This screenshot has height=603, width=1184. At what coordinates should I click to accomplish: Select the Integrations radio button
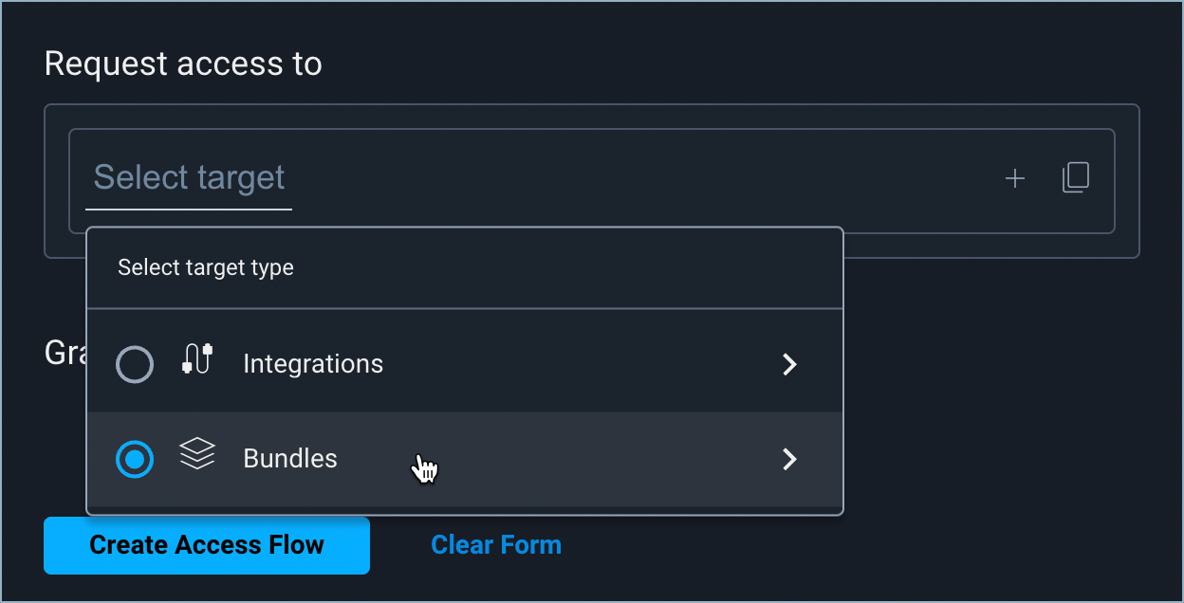pos(135,364)
